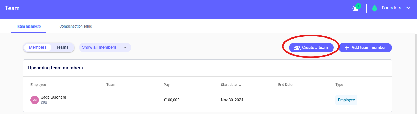Image resolution: width=417 pixels, height=114 pixels.
Task: Open the notification bell
Action: (355, 9)
